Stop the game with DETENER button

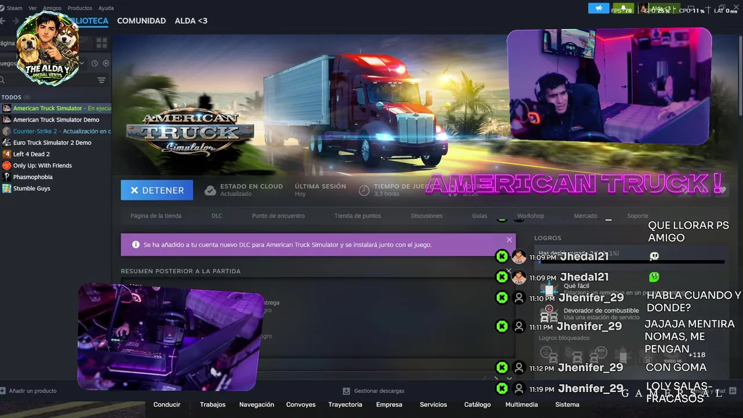(157, 190)
